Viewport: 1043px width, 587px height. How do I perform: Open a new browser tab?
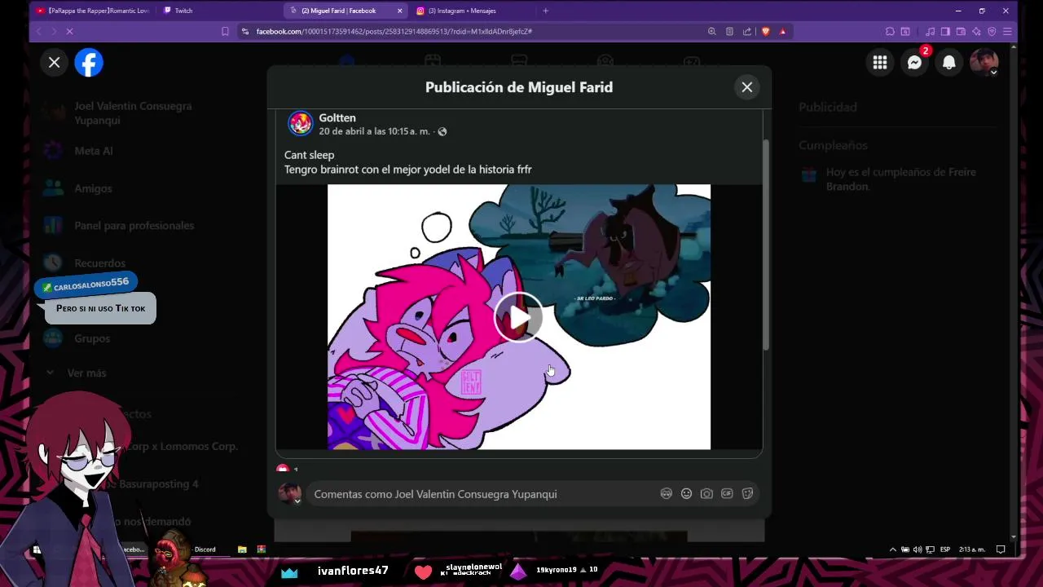pyautogui.click(x=545, y=11)
